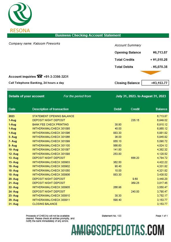Select the BANK FEE CHECK PRINTING entry
This screenshot has width=171, height=242.
pyautogui.click(x=50, y=124)
